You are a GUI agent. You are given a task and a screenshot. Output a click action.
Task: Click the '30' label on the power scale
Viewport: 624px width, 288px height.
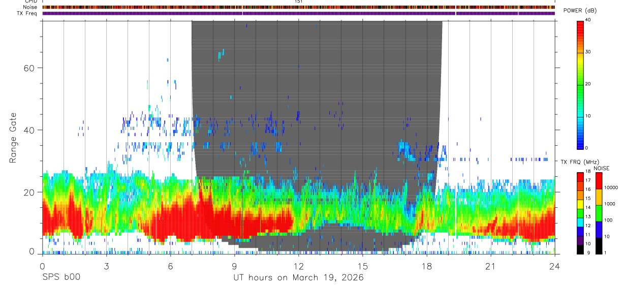588,52
